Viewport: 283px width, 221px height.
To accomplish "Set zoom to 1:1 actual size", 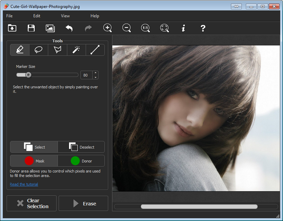I will (145, 28).
